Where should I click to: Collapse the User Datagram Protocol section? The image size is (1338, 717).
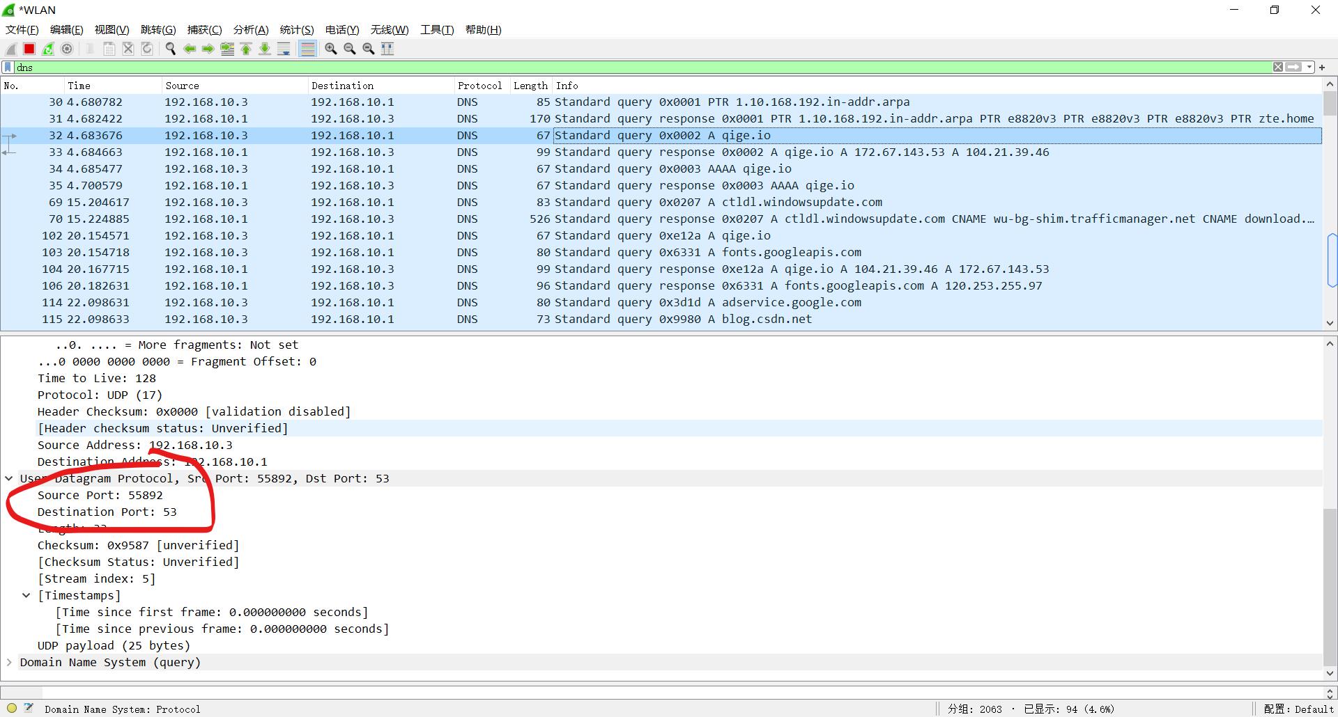click(x=9, y=478)
